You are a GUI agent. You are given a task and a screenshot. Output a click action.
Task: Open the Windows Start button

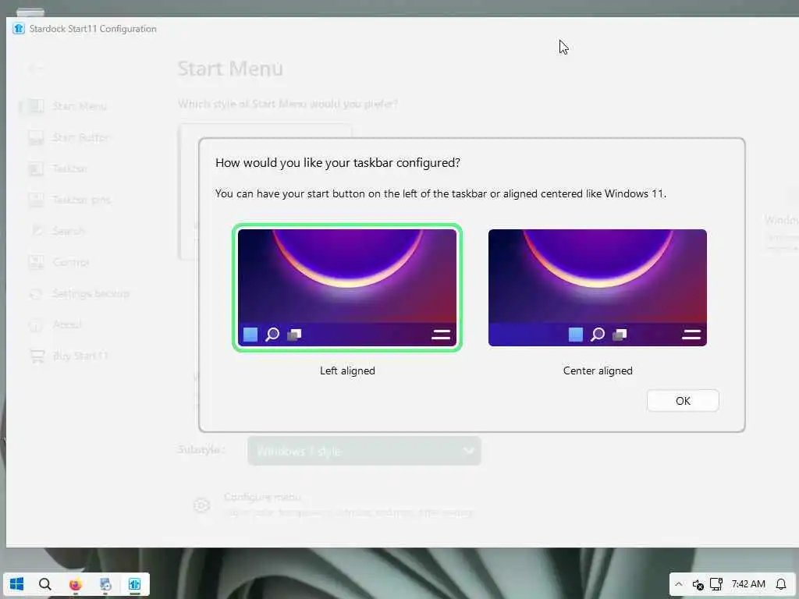16,583
